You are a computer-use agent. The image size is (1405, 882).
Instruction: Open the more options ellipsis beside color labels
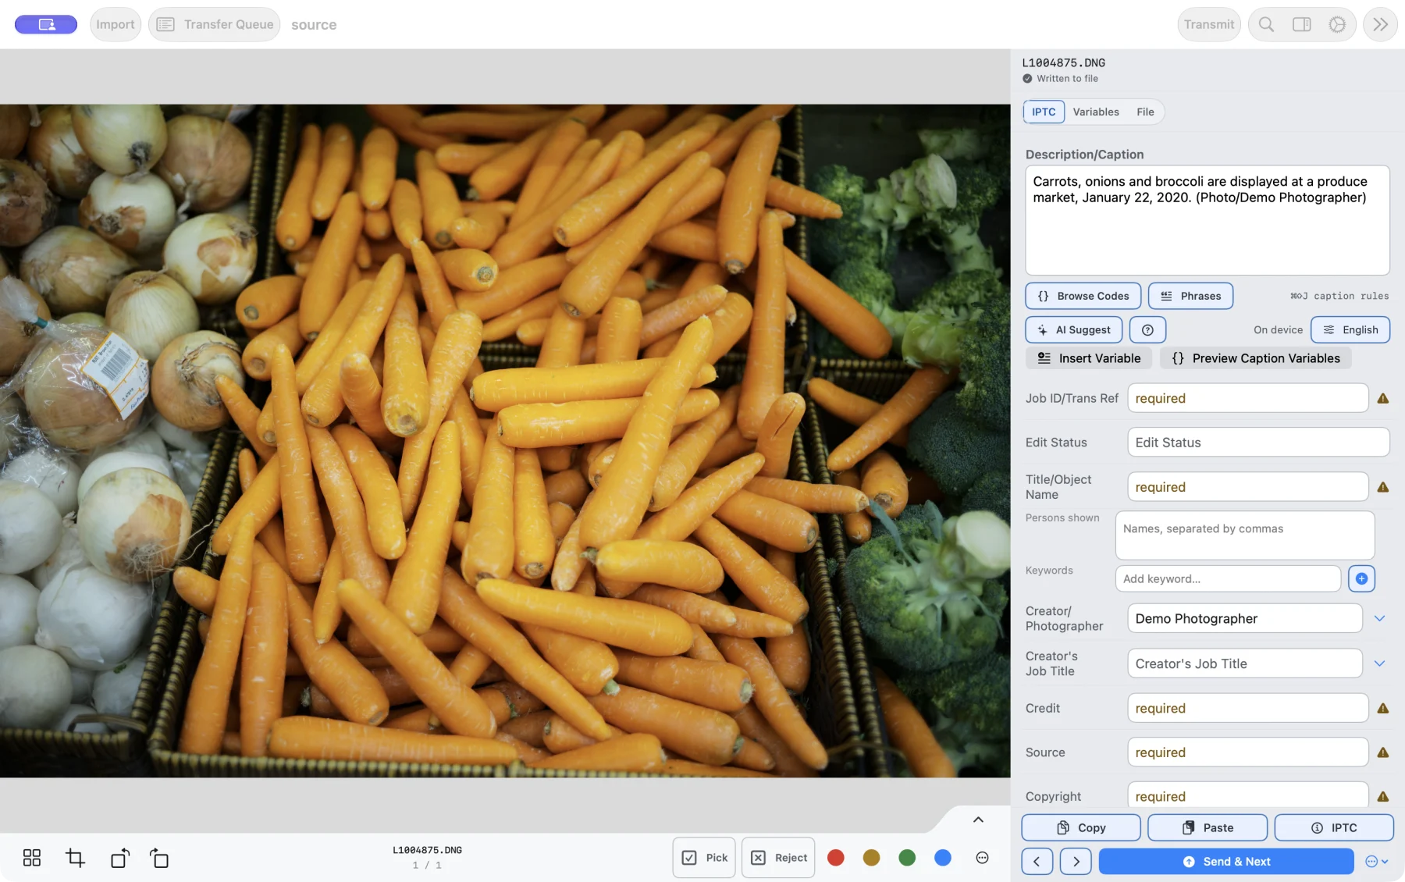click(982, 858)
